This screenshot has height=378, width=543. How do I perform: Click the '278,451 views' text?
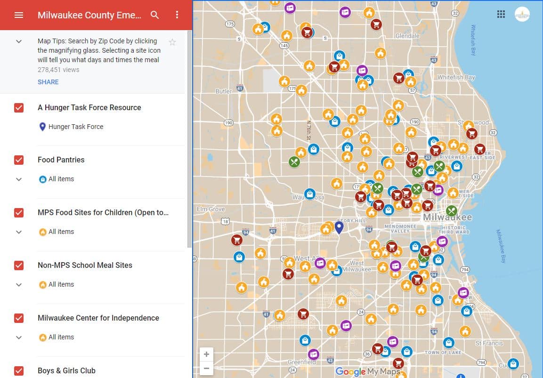point(58,70)
